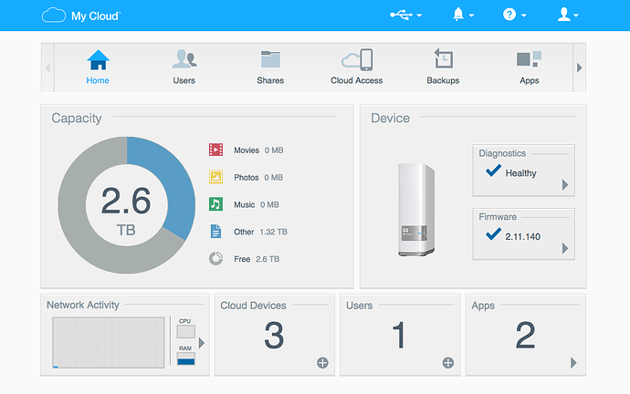This screenshot has height=394, width=630.
Task: Open the Cloud Access tab
Action: pos(357,67)
